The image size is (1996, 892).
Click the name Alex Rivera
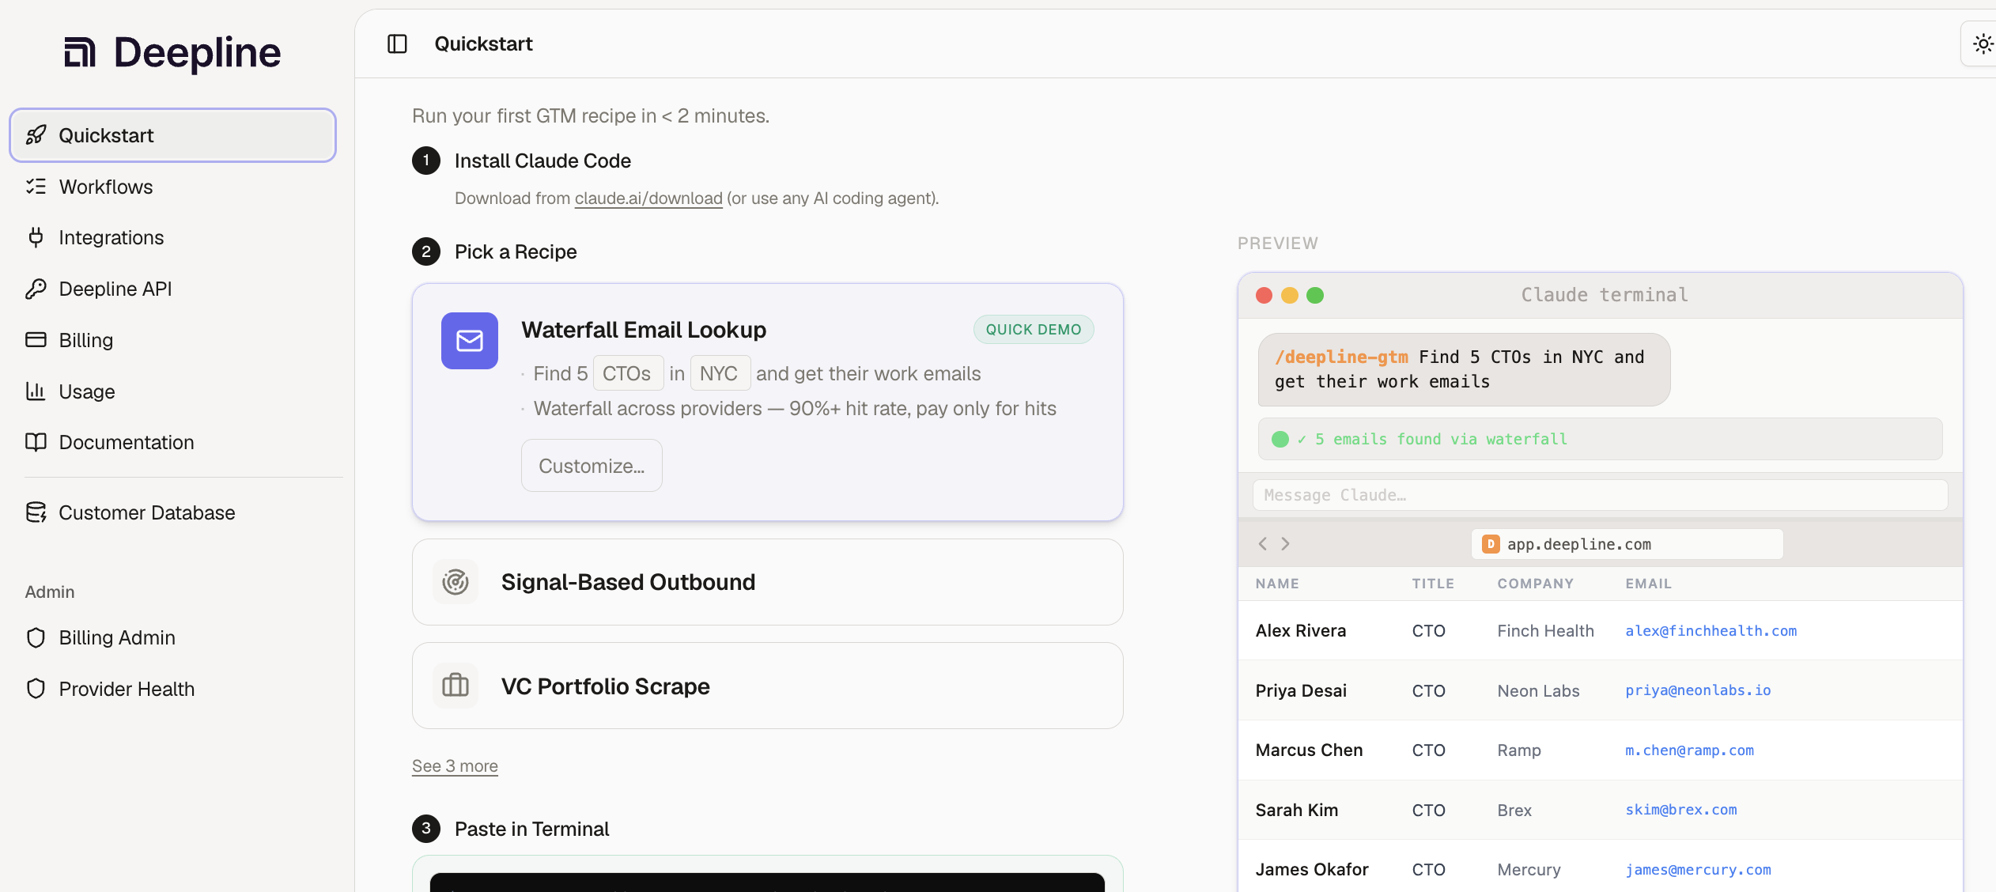tap(1301, 631)
